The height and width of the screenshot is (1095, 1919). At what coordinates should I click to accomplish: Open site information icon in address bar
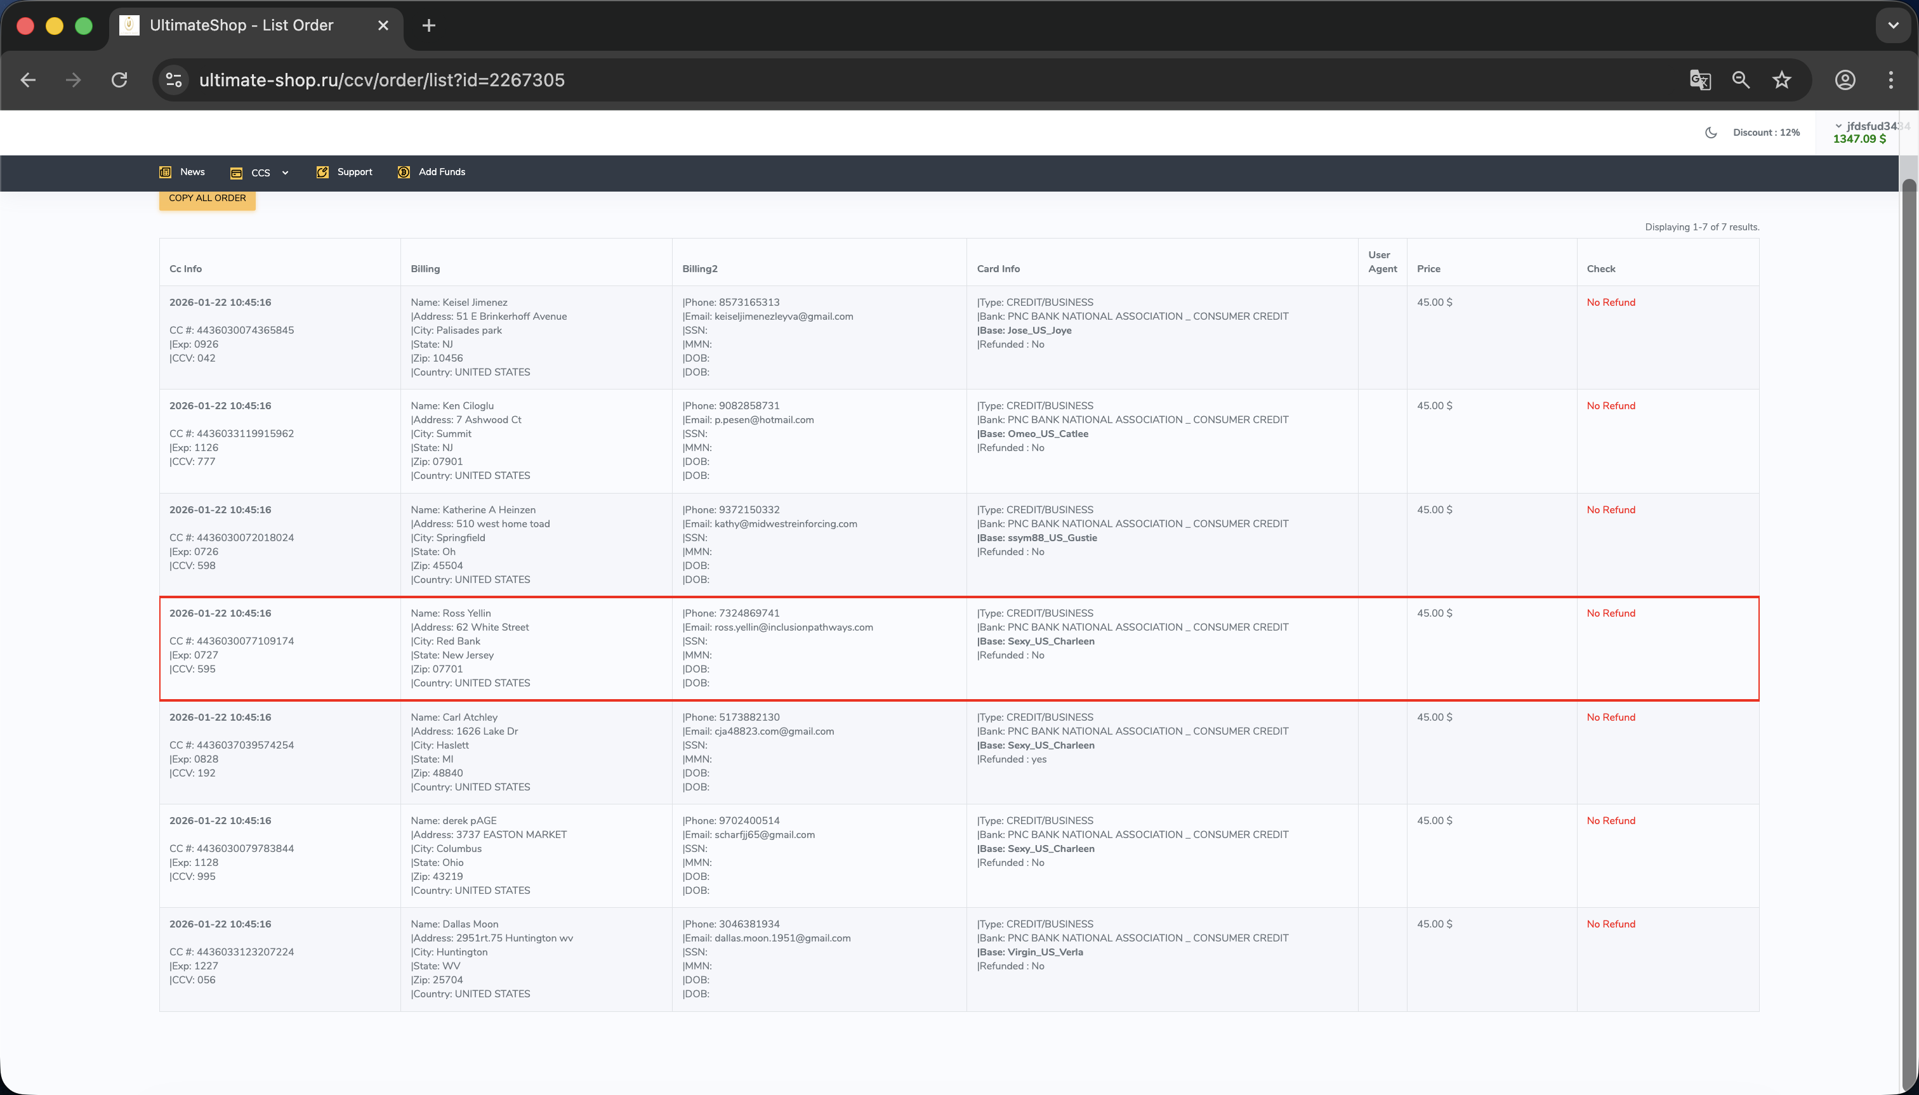[x=174, y=80]
